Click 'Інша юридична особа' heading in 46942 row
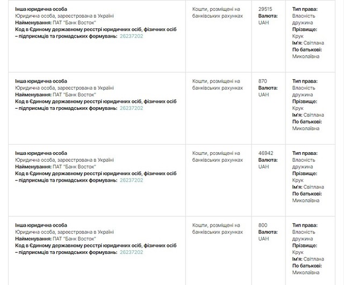 point(41,153)
